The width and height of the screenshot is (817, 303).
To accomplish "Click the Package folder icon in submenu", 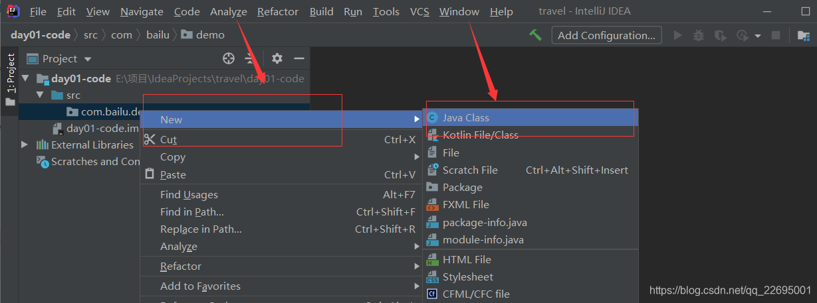I will coord(432,187).
